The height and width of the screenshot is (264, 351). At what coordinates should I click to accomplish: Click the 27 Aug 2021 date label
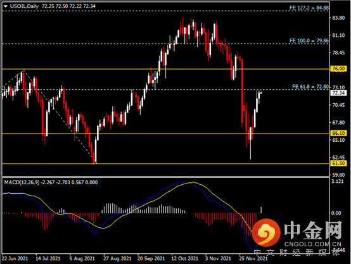click(x=117, y=259)
